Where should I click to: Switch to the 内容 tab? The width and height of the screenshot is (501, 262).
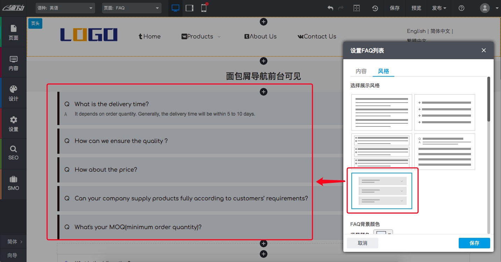(x=361, y=71)
